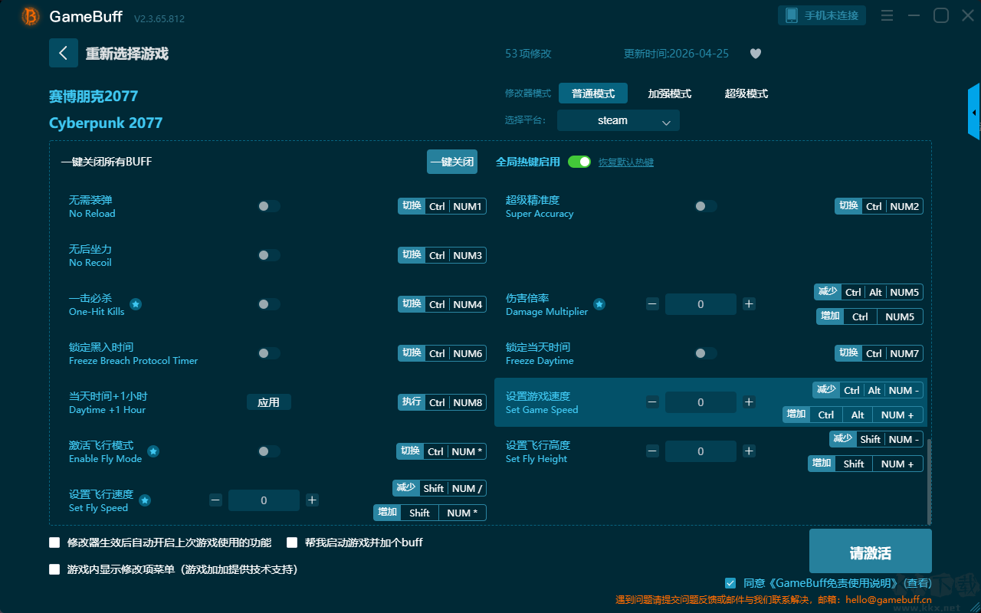Screen dimensions: 981x613
Task: Switch to 超级模式 mode tab
Action: pyautogui.click(x=746, y=93)
